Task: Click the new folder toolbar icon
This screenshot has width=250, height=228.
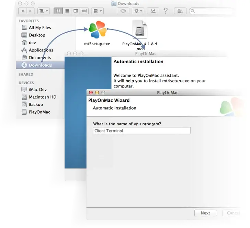Action: (x=179, y=11)
